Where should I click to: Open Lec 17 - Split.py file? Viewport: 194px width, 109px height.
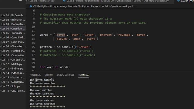pos(13,86)
